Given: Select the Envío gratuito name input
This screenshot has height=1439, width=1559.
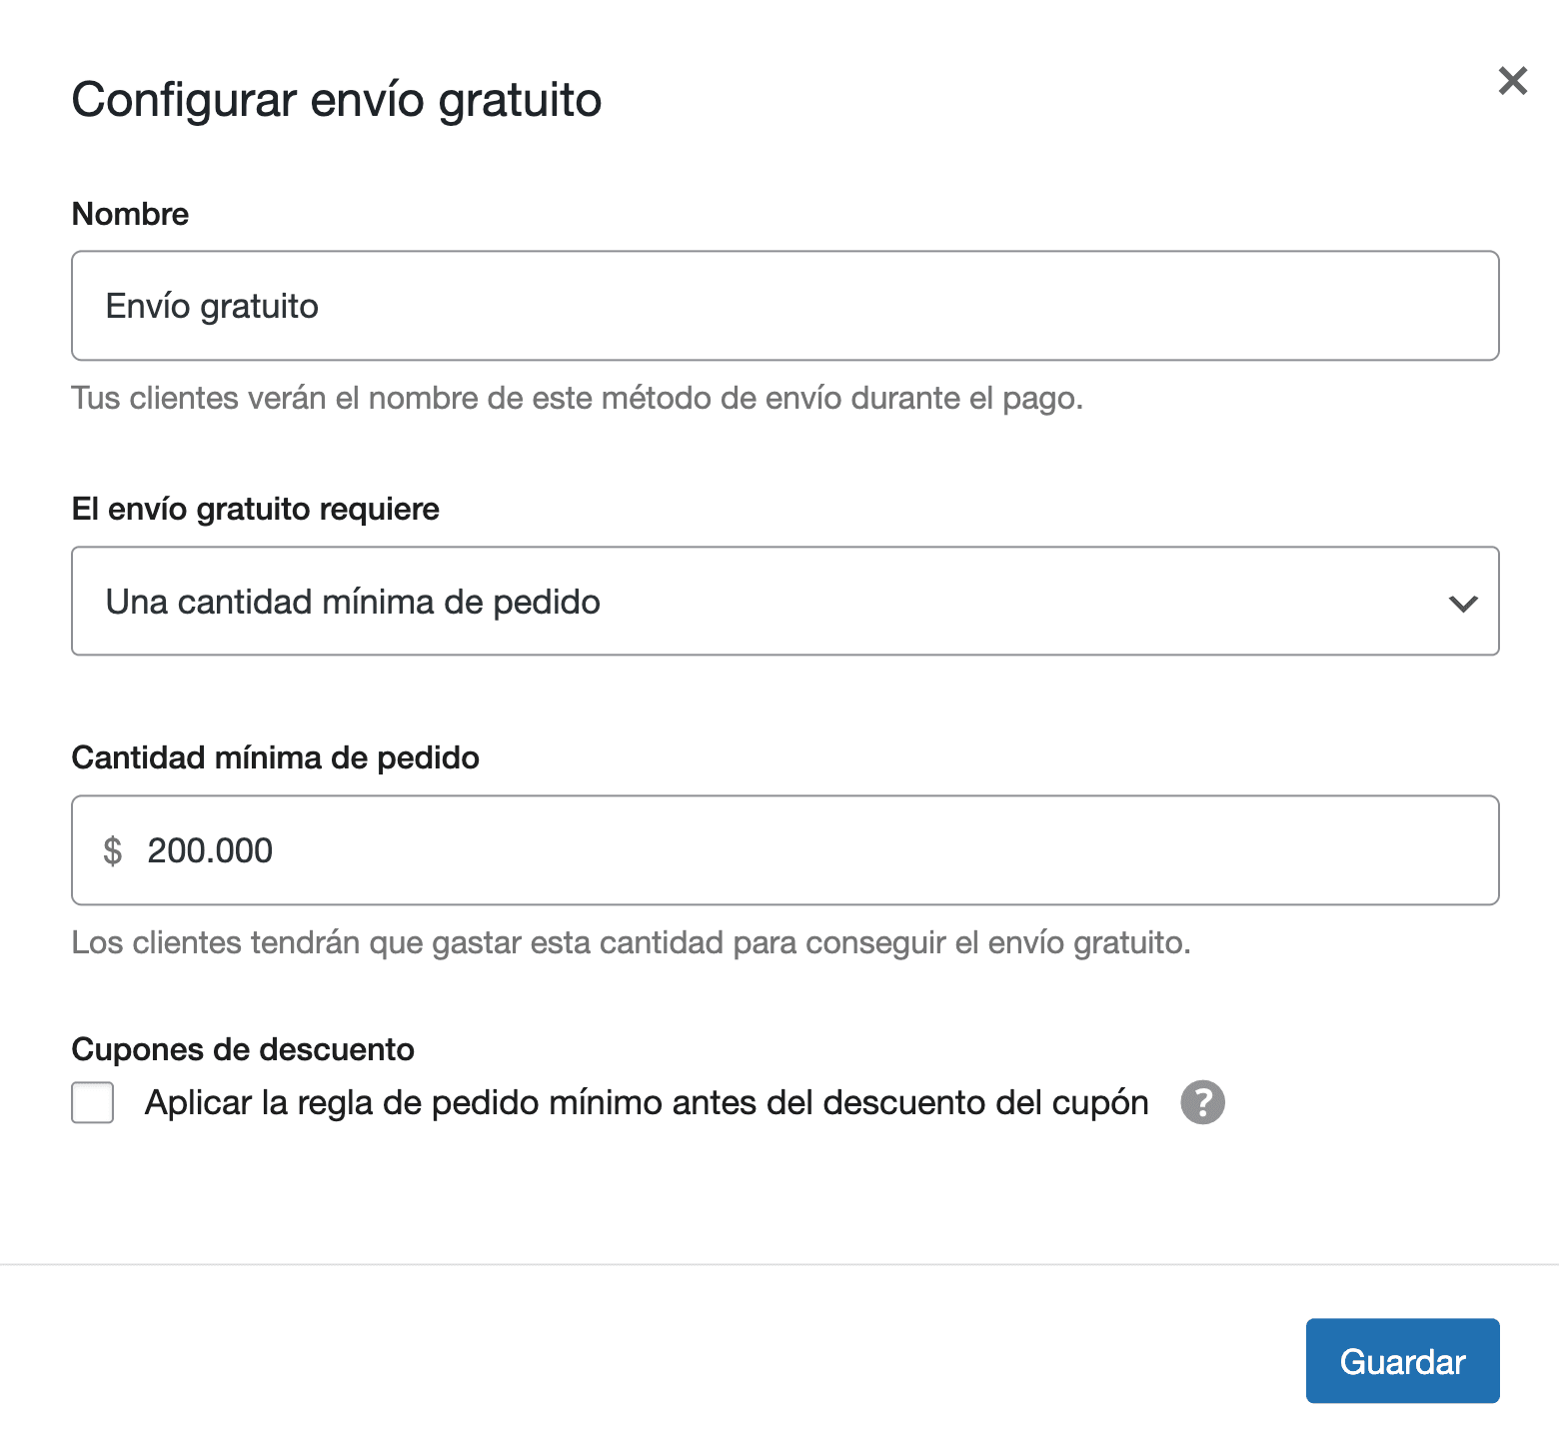Looking at the screenshot, I should [784, 306].
